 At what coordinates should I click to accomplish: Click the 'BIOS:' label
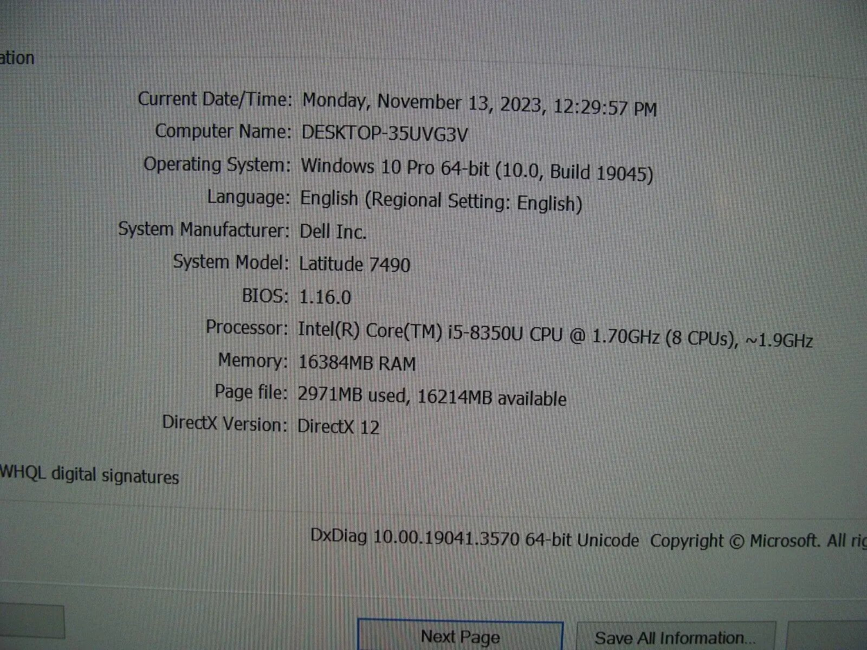pos(265,296)
